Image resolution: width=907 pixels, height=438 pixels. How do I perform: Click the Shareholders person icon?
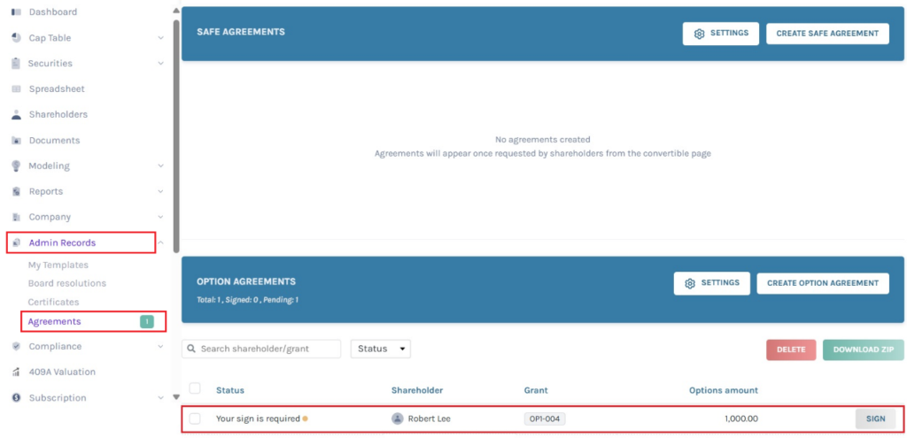[16, 114]
